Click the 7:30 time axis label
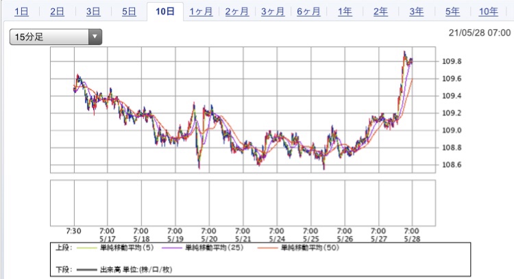 [73, 231]
